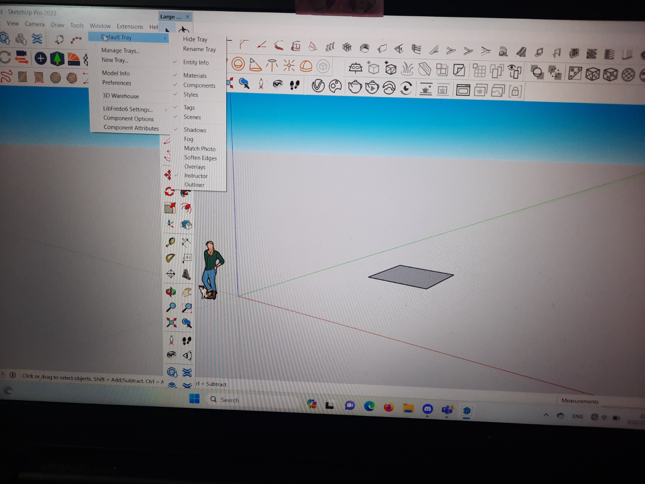Toggle Shadows panel in tray
Viewport: 645px width, 484px height.
pos(195,130)
